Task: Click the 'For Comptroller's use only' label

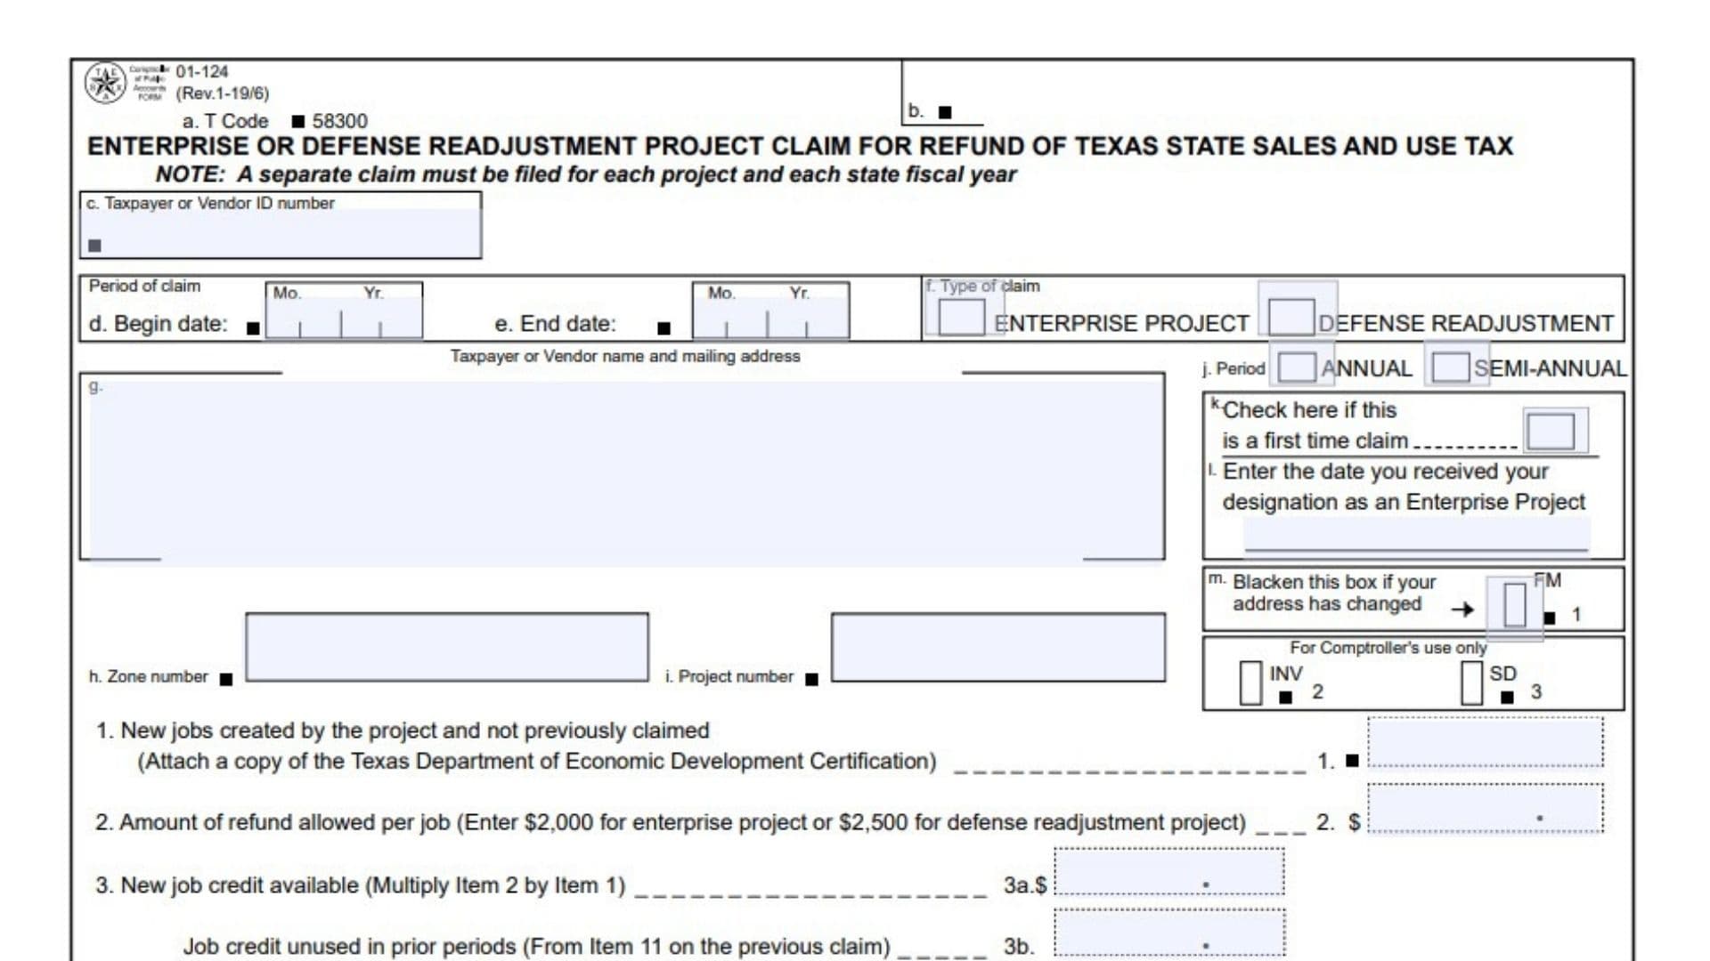Action: point(1388,648)
